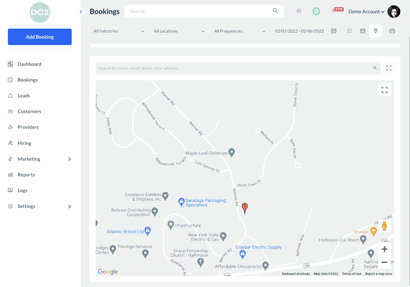Open notifications with 2779 badge
The height and width of the screenshot is (287, 410).
click(337, 10)
